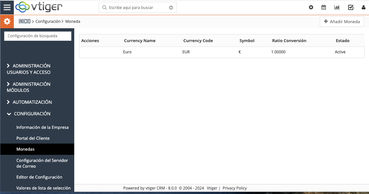Open the search module dropdown arrow
This screenshot has width=369, height=194.
(x=171, y=7)
